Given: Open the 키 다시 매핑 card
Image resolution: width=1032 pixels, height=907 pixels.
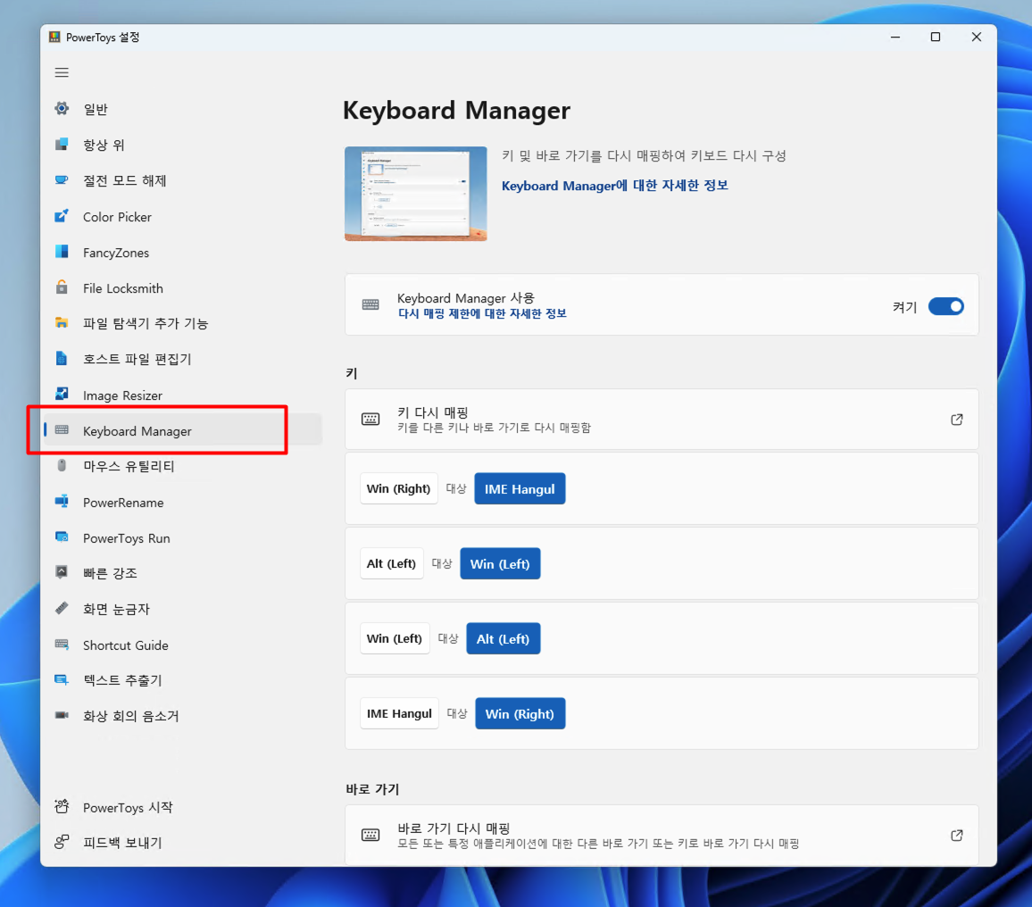Looking at the screenshot, I should click(x=662, y=420).
